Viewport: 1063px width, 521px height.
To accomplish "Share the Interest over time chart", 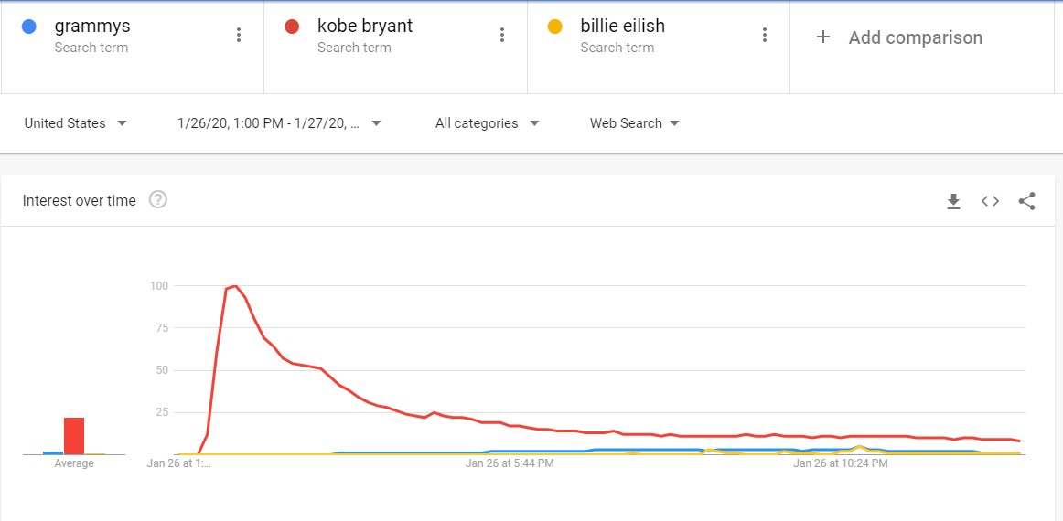I will 1026,201.
